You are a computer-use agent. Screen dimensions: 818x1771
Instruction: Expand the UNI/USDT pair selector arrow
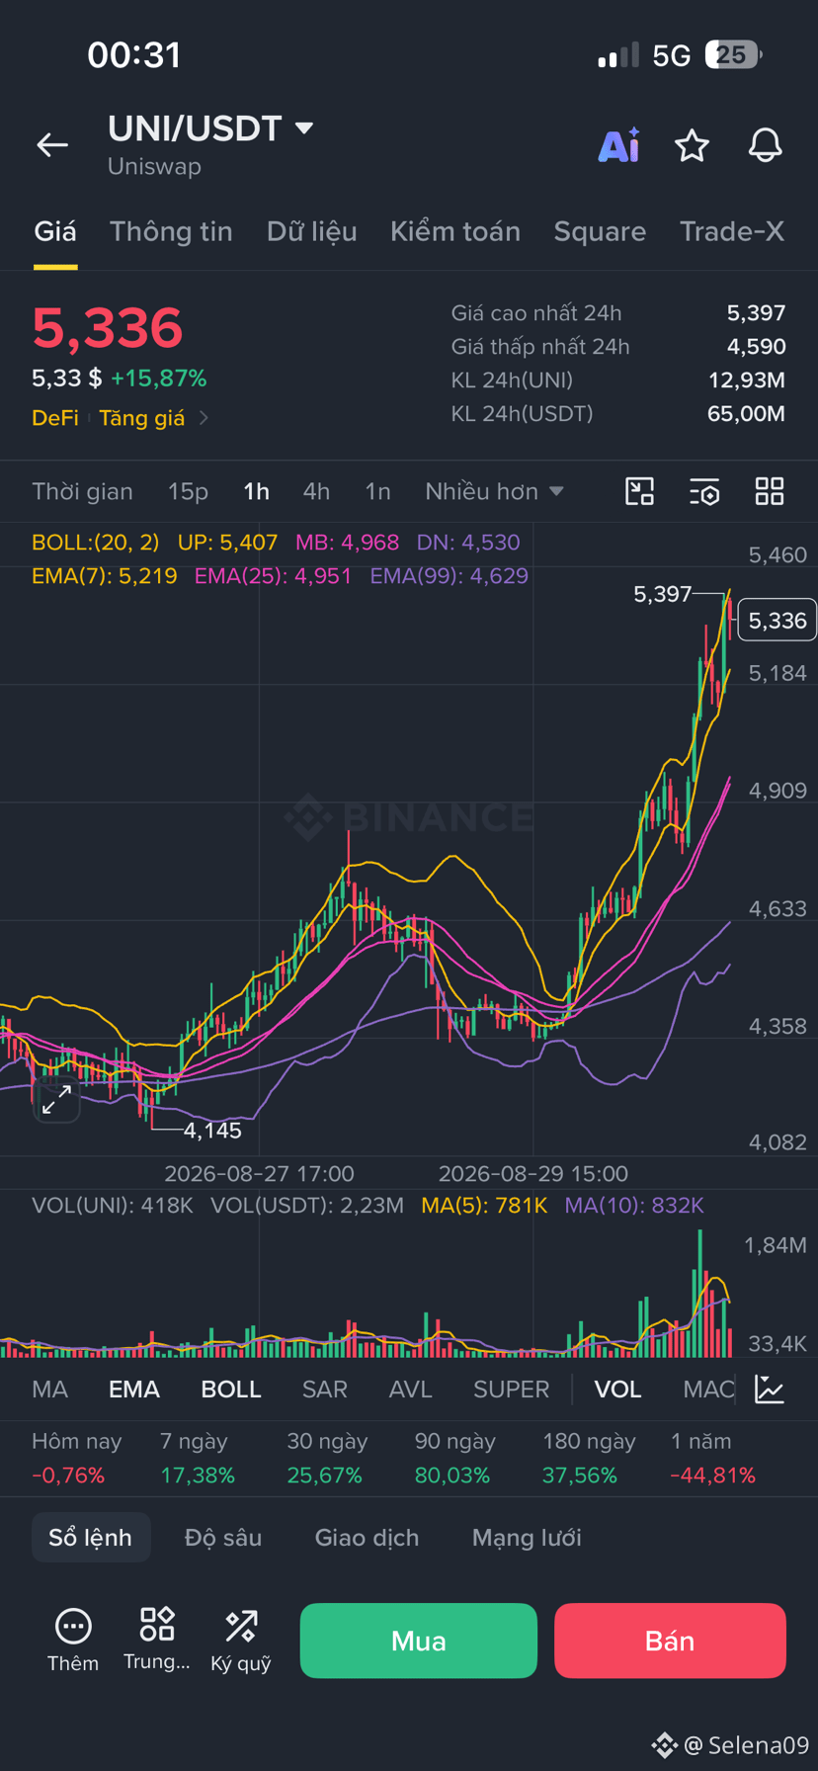pyautogui.click(x=304, y=127)
